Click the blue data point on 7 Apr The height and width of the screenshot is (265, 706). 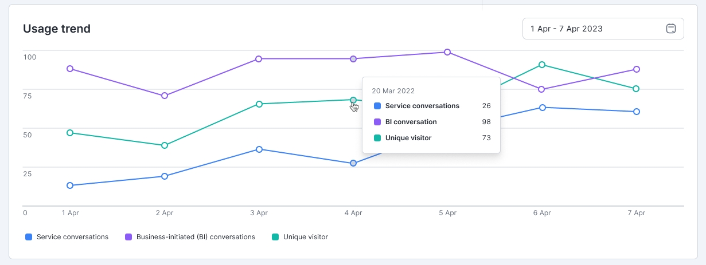point(636,112)
